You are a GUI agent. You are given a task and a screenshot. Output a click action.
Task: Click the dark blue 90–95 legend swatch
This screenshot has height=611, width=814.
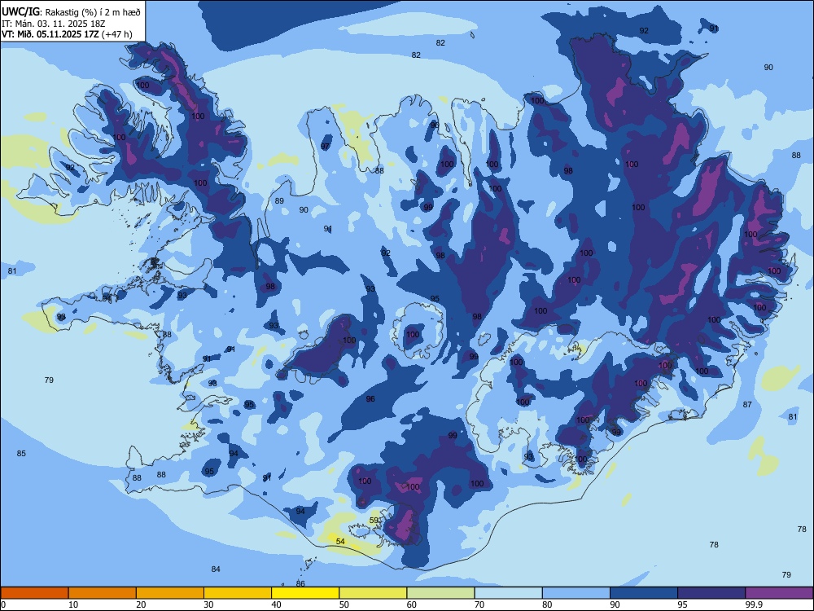pos(644,593)
